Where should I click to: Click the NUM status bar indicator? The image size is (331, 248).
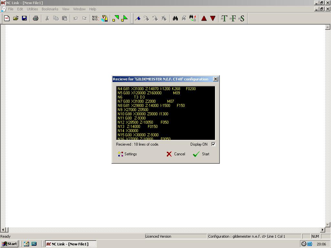pyautogui.click(x=315, y=236)
